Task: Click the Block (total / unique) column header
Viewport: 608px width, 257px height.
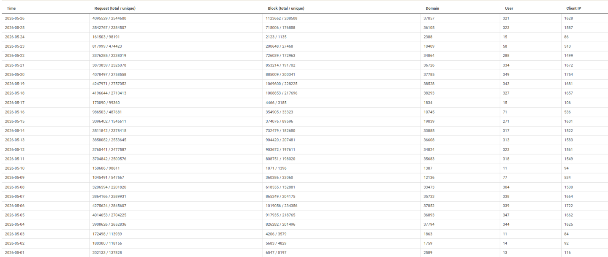Action: point(286,8)
